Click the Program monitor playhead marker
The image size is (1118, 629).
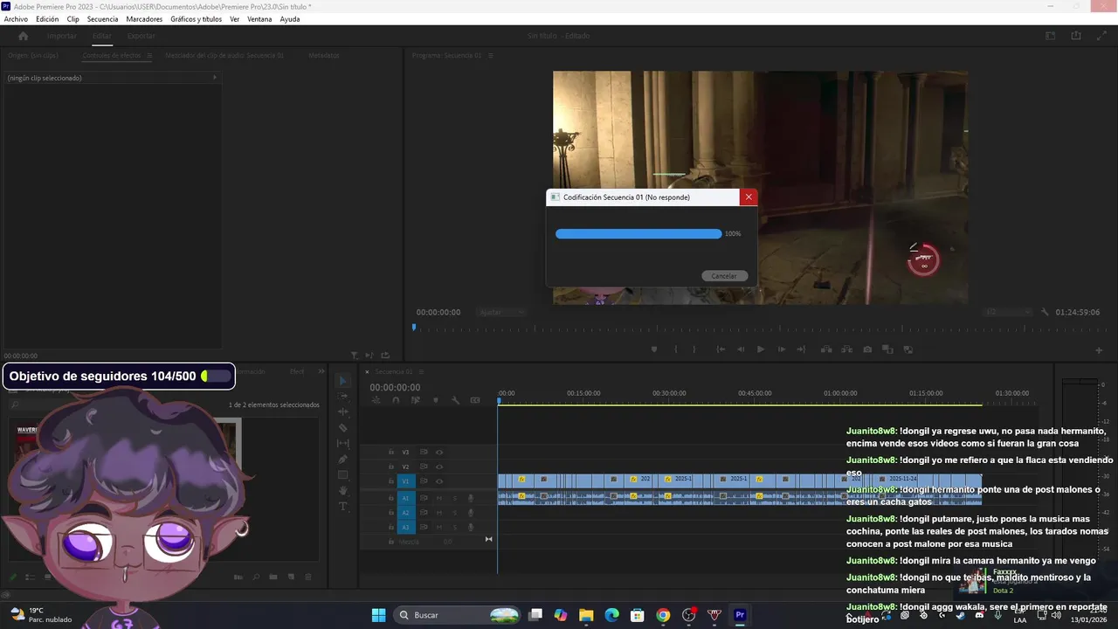pyautogui.click(x=414, y=328)
